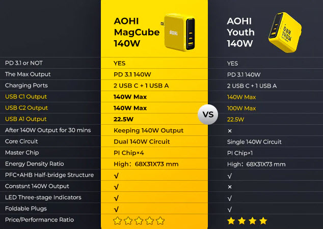Click the Price/Performance Ratio row label
The image size is (323, 229).
coord(39,220)
